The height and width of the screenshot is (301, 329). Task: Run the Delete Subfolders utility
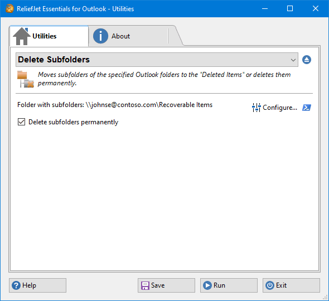click(229, 285)
